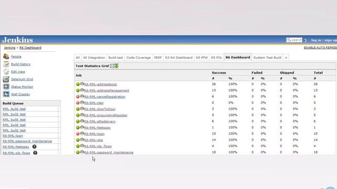
Task: Open the PERF tab
Action: click(x=158, y=58)
